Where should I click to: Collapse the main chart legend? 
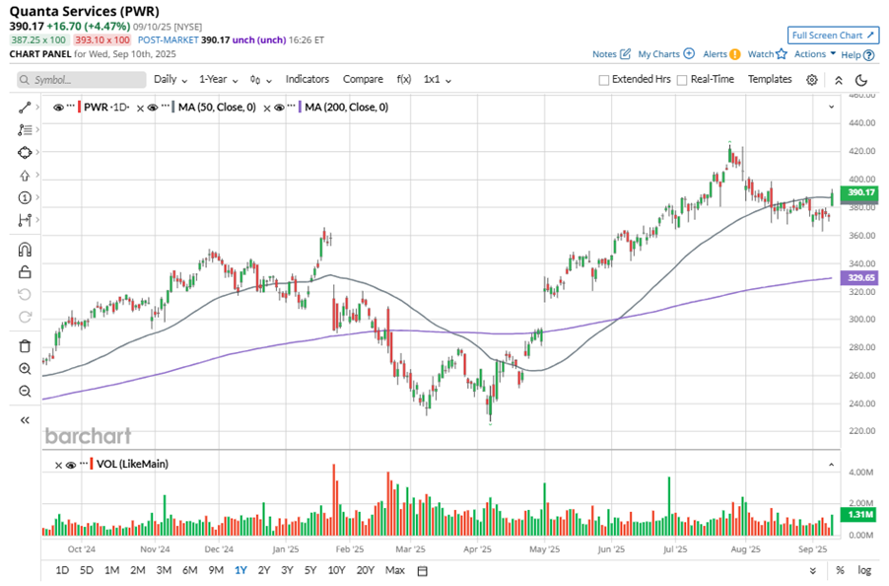(831, 107)
